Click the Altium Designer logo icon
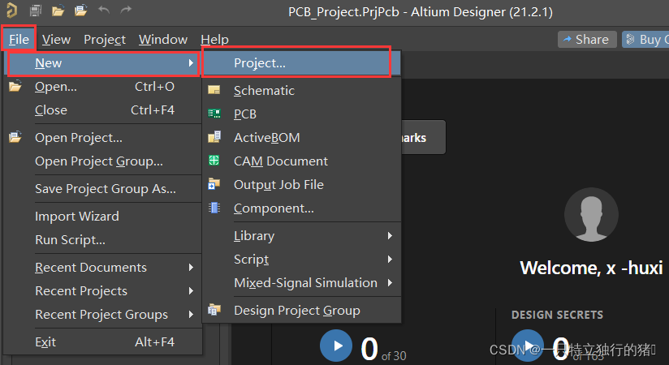 (11, 11)
